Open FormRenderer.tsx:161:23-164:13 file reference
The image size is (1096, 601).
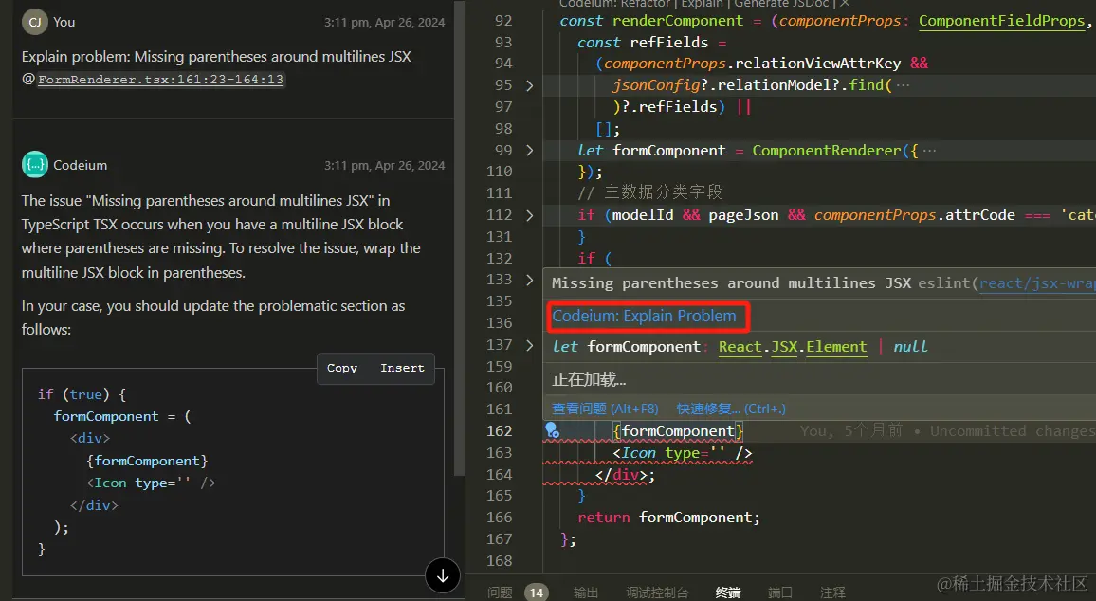point(161,80)
